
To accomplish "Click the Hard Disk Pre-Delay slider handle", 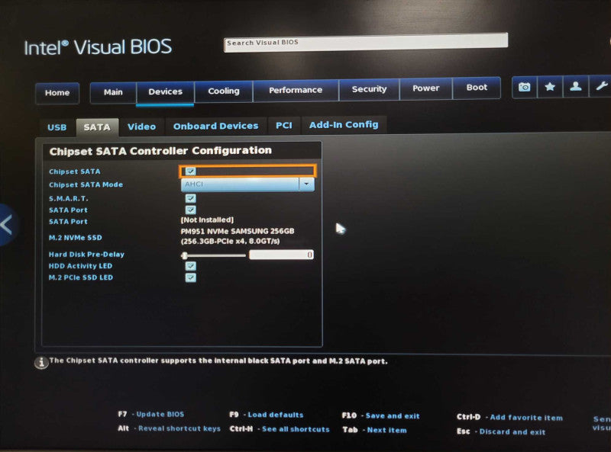I will pos(184,255).
